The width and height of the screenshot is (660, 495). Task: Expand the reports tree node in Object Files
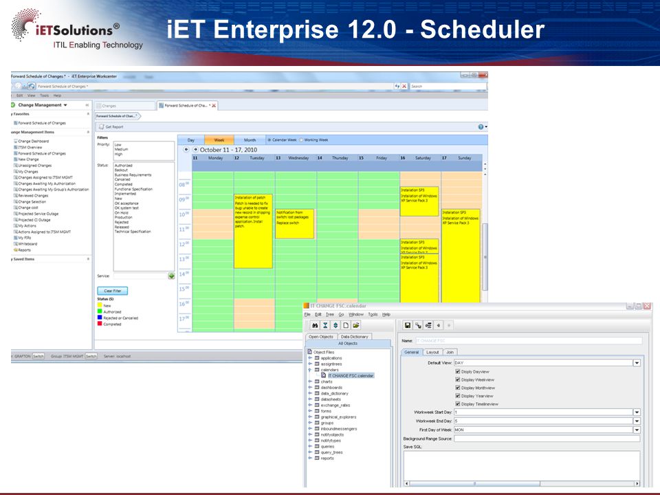tap(310, 458)
